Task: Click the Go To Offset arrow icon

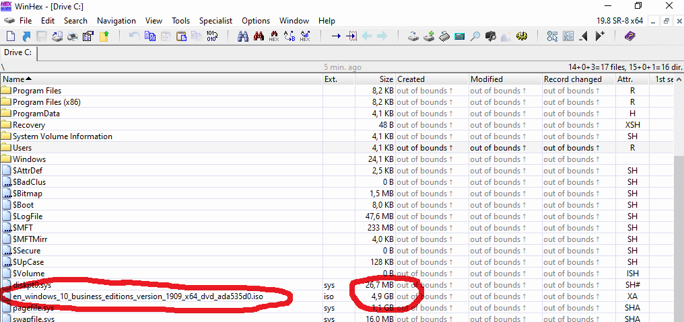Action: click(335, 36)
